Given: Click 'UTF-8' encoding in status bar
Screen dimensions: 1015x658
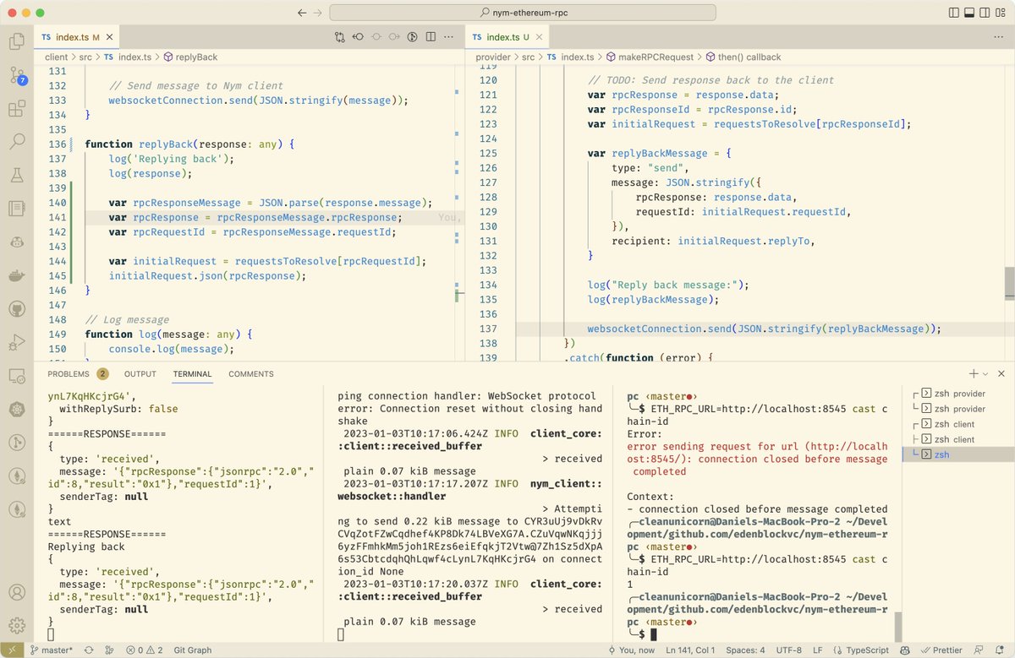Looking at the screenshot, I should [790, 650].
